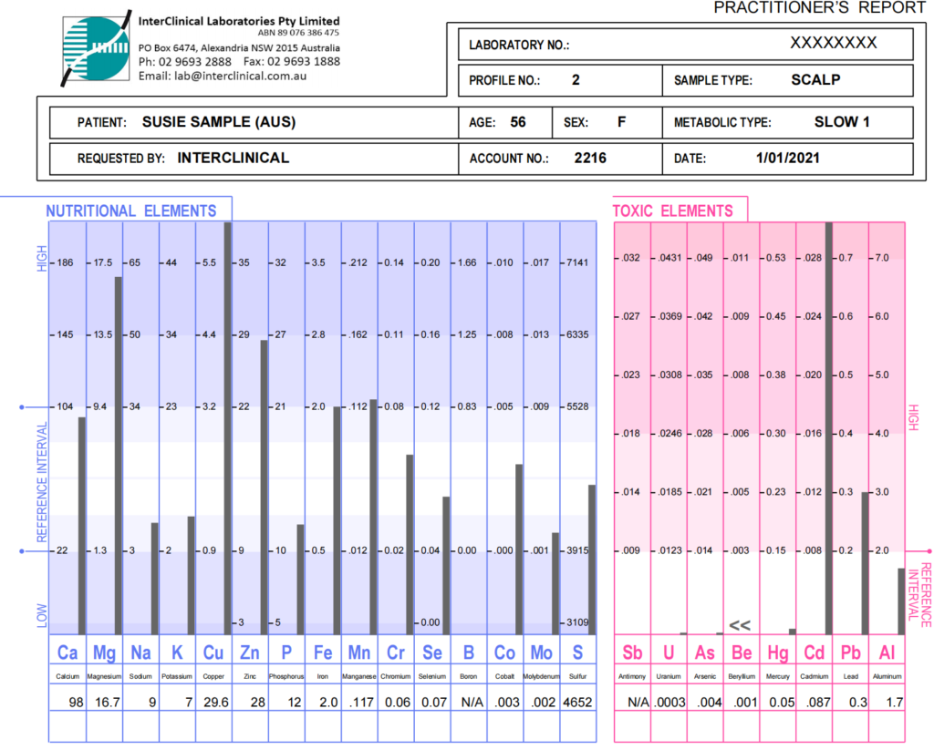Click the Lead bar in toxic chart

pyautogui.click(x=865, y=563)
